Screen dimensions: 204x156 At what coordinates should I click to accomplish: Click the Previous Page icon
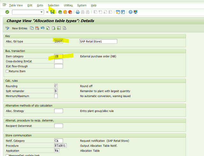click(x=100, y=12)
